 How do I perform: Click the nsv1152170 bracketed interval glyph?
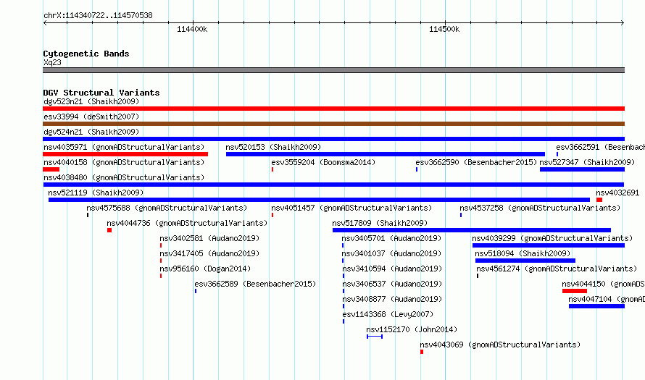coord(375,337)
